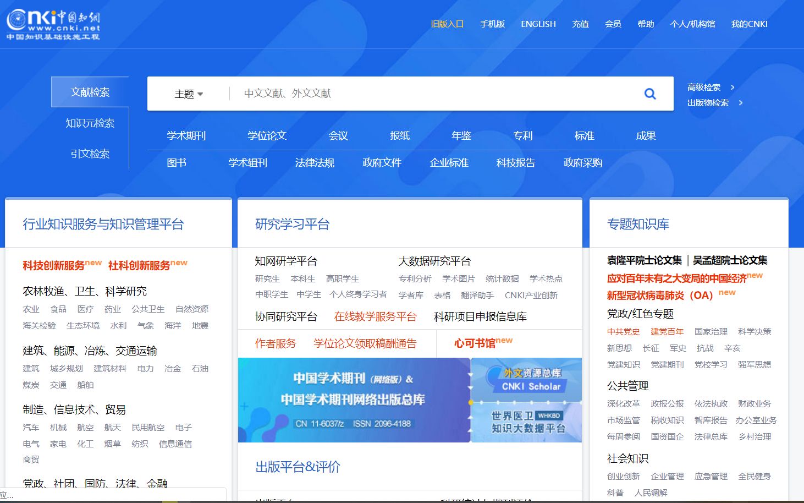Open the 政府文件 category
The image size is (804, 503).
(382, 163)
